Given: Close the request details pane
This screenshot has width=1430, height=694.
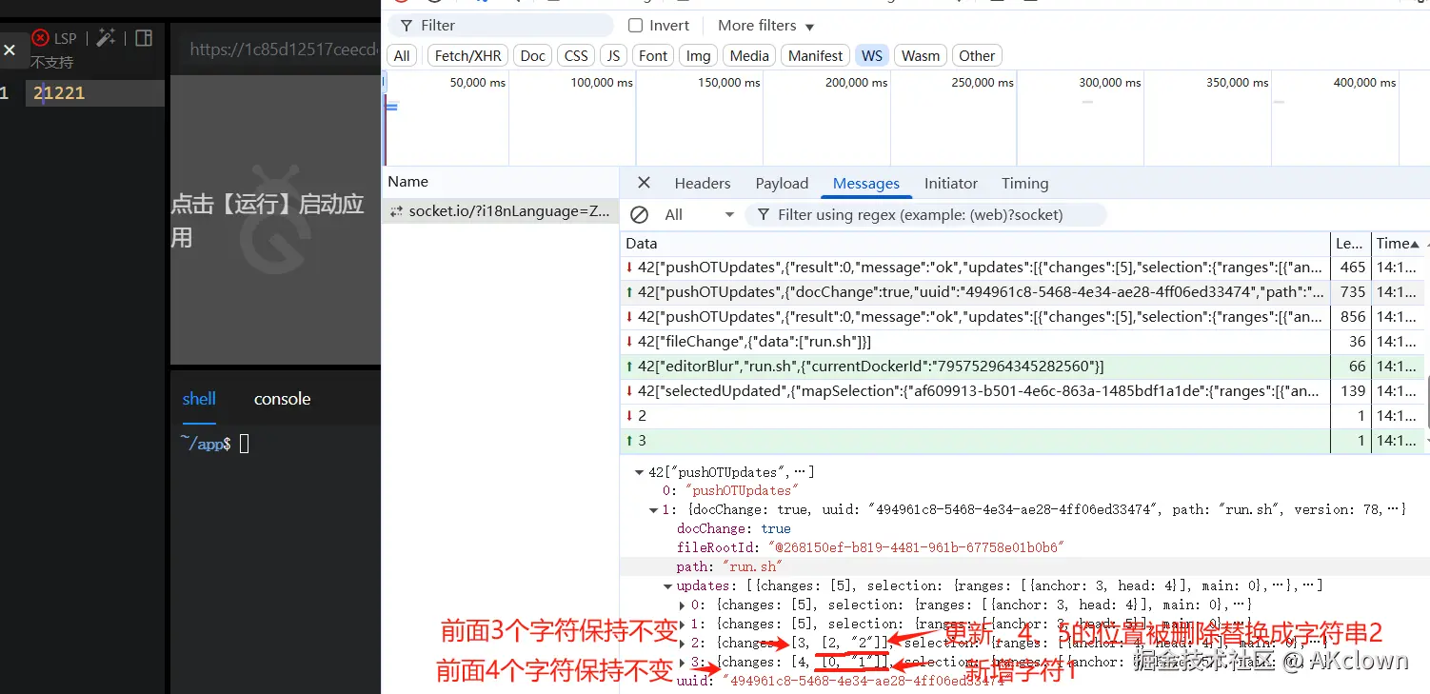Looking at the screenshot, I should [x=645, y=183].
